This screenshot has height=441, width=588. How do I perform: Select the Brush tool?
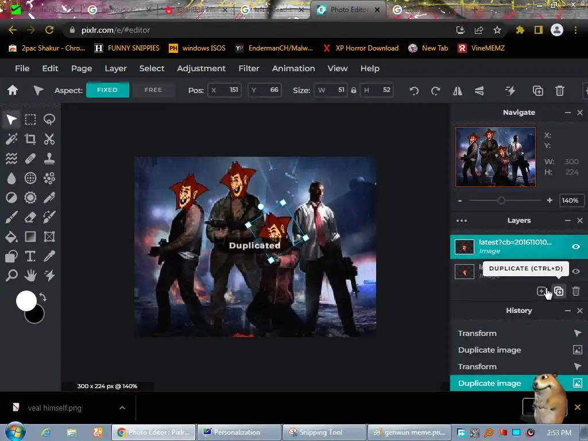coord(11,217)
